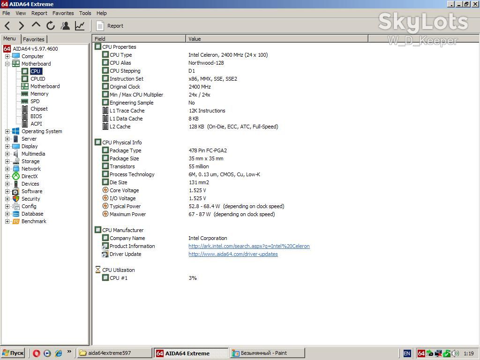The image size is (480, 360).
Task: Refresh the page with the circular arrow icon
Action: click(51, 26)
